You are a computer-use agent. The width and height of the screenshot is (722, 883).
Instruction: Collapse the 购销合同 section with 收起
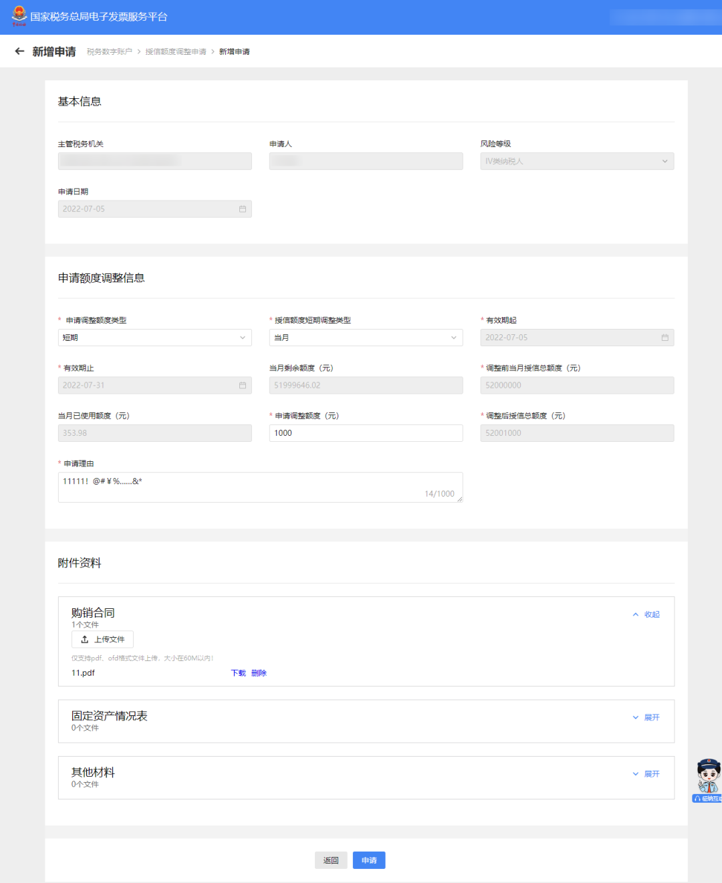pyautogui.click(x=646, y=614)
